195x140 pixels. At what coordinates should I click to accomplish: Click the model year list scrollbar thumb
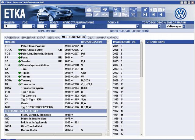pos(141,60)
